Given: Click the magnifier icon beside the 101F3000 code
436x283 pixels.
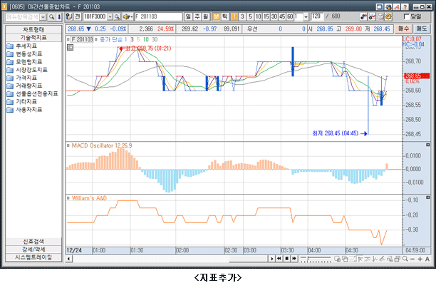Looking at the screenshot, I should click(117, 17).
